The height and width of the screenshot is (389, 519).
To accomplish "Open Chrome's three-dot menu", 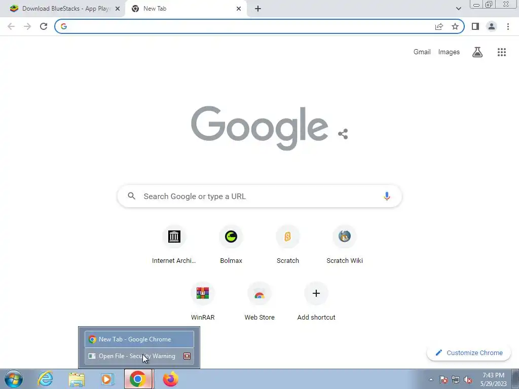I will tap(508, 26).
